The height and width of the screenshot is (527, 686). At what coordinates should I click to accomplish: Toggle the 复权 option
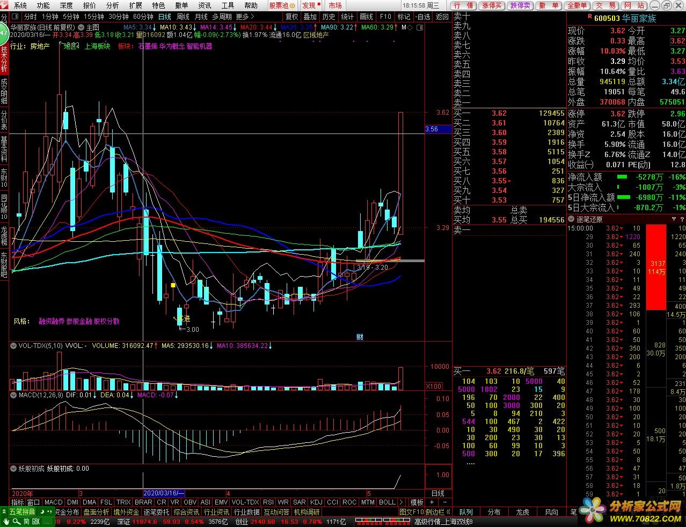click(291, 17)
